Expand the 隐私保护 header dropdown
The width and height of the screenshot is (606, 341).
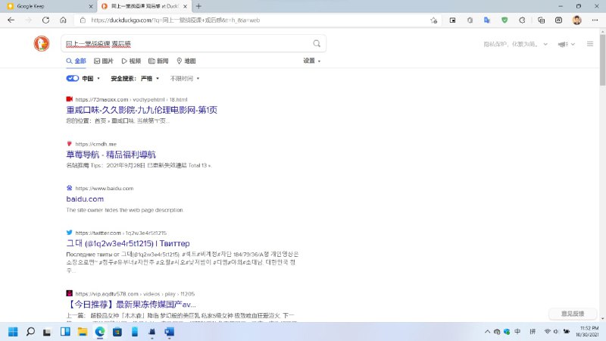tap(545, 44)
